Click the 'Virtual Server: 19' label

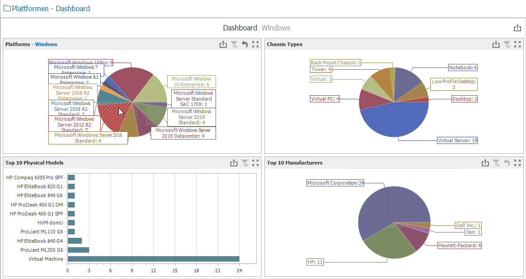(x=457, y=140)
